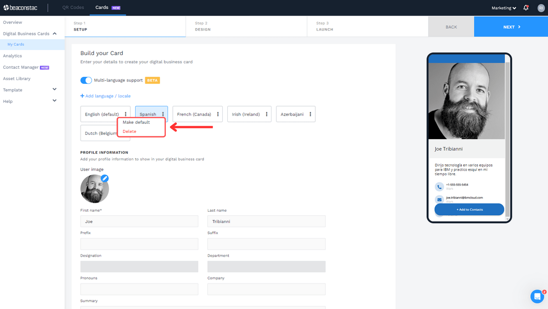
Task: Click the First name field
Action: 139,221
